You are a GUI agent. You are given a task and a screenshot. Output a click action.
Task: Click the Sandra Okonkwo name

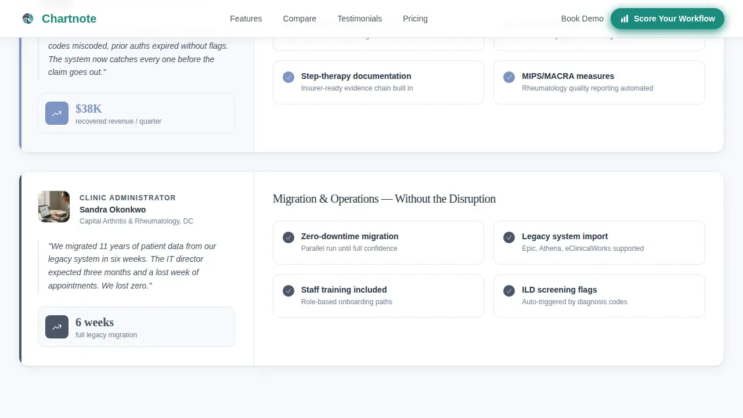pyautogui.click(x=113, y=210)
